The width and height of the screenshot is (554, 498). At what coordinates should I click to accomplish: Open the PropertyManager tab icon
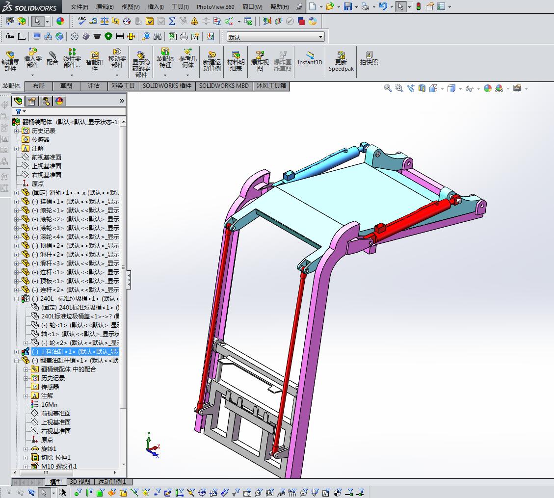(32, 101)
